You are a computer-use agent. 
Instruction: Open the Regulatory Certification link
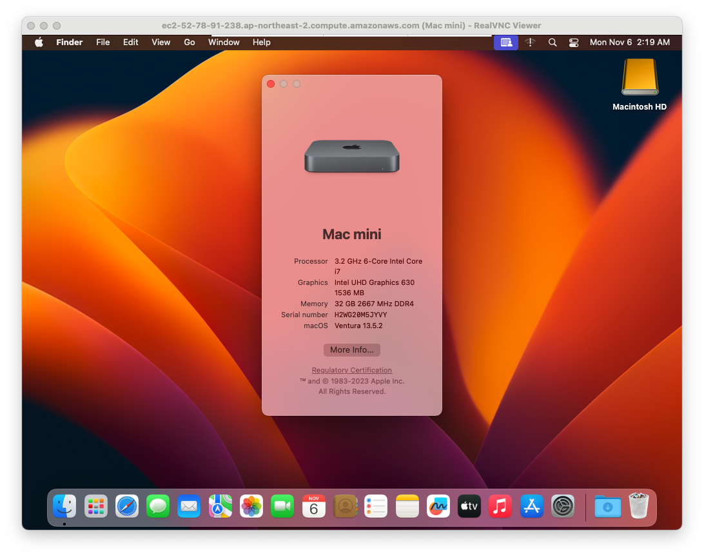point(352,370)
